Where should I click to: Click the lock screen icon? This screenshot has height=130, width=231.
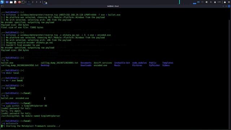225,2
